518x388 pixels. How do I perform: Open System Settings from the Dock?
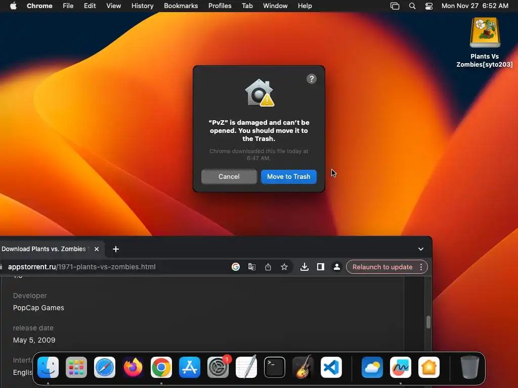(218, 367)
